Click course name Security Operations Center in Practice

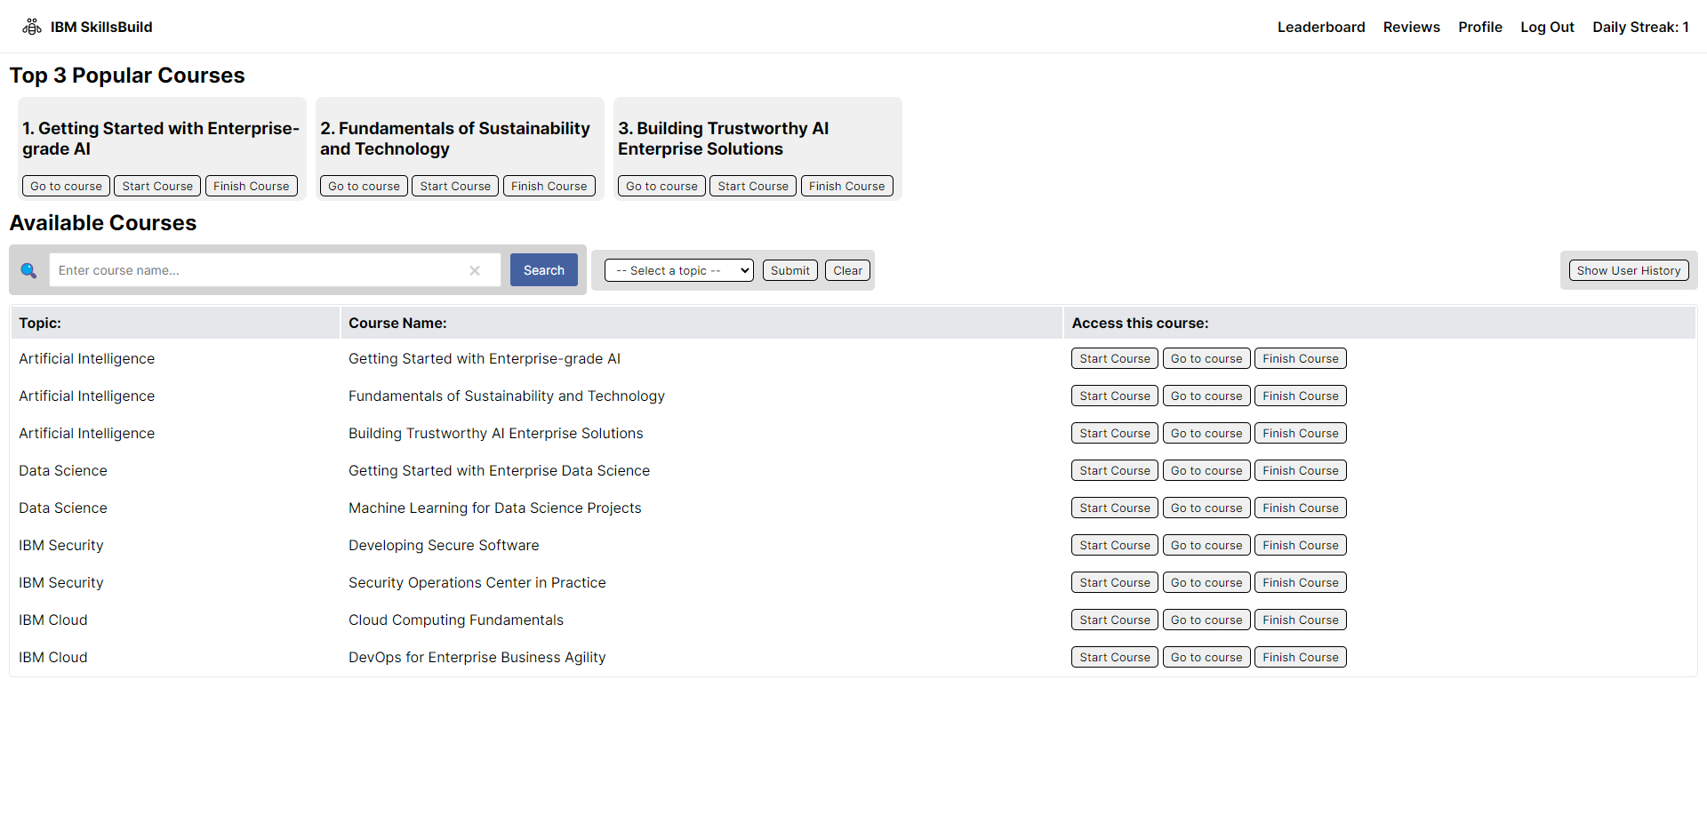[x=477, y=582]
